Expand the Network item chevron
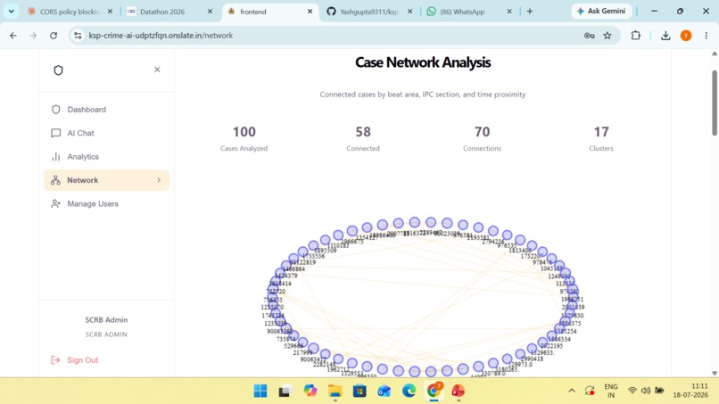Screen dimensions: 719x404 pos(159,180)
